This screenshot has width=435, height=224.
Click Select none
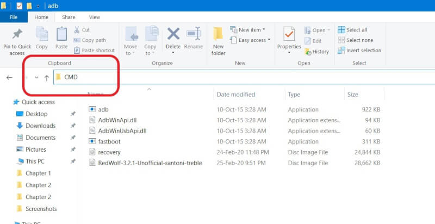(356, 40)
